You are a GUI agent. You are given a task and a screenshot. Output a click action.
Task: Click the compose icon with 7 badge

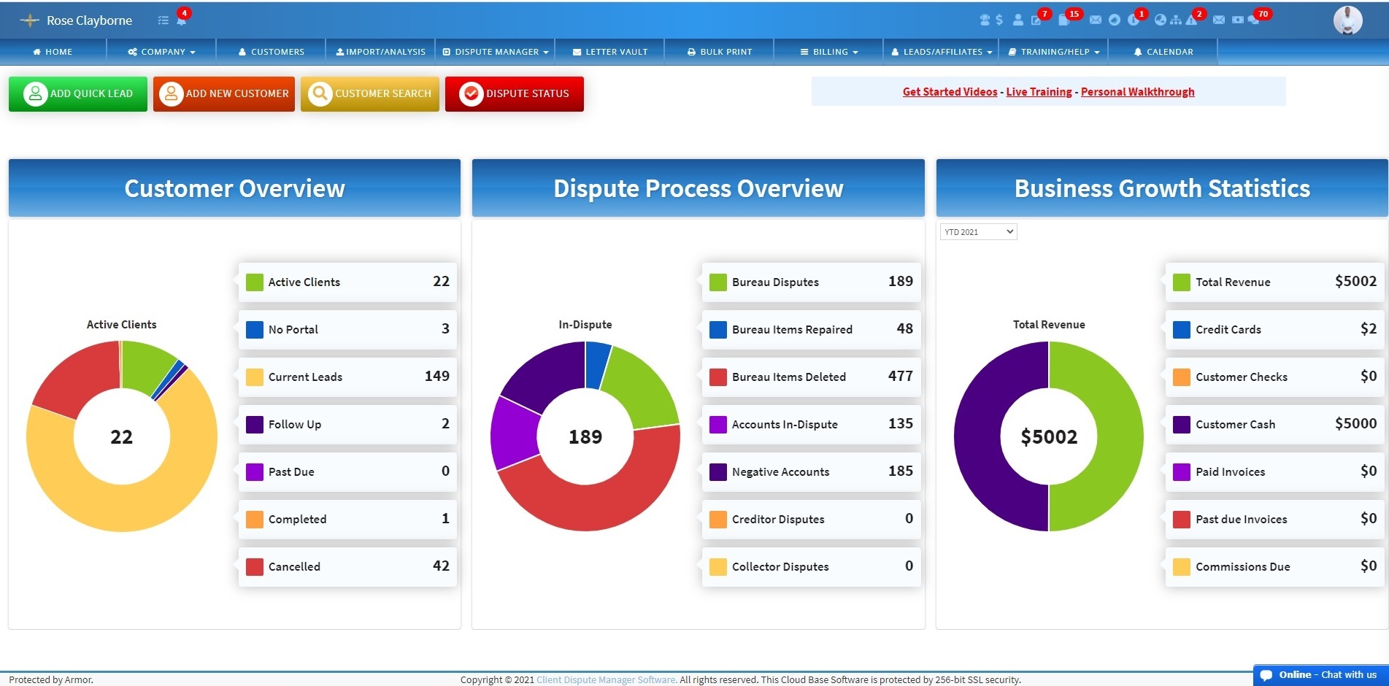(x=1036, y=20)
